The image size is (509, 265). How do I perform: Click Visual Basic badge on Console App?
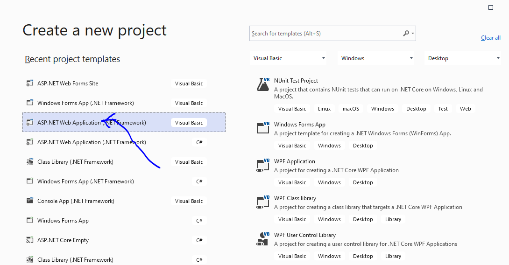click(189, 201)
